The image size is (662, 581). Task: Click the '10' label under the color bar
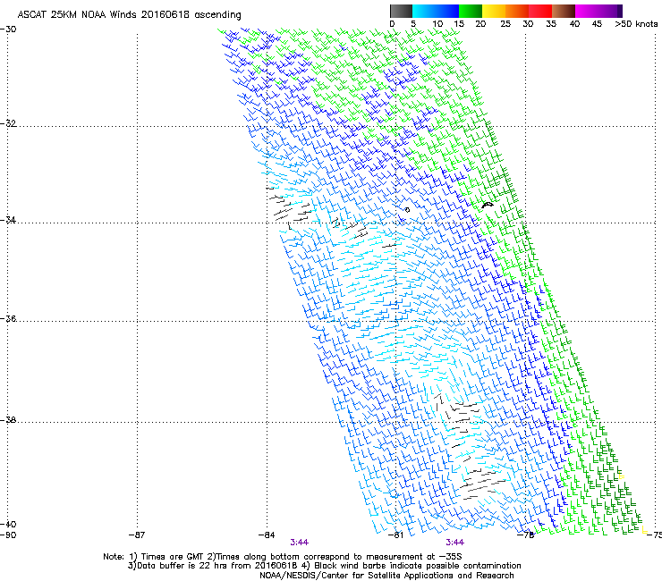pos(437,24)
